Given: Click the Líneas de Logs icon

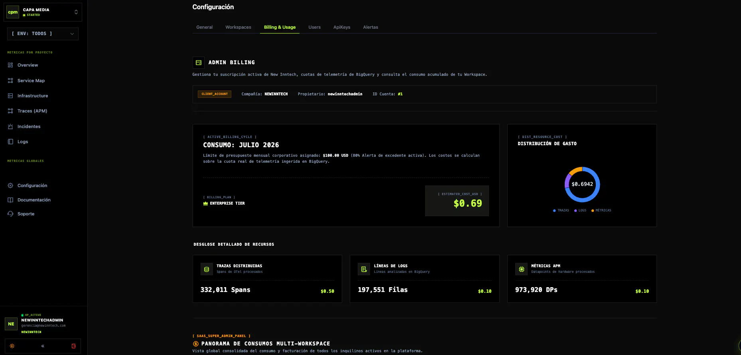Looking at the screenshot, I should click(364, 269).
